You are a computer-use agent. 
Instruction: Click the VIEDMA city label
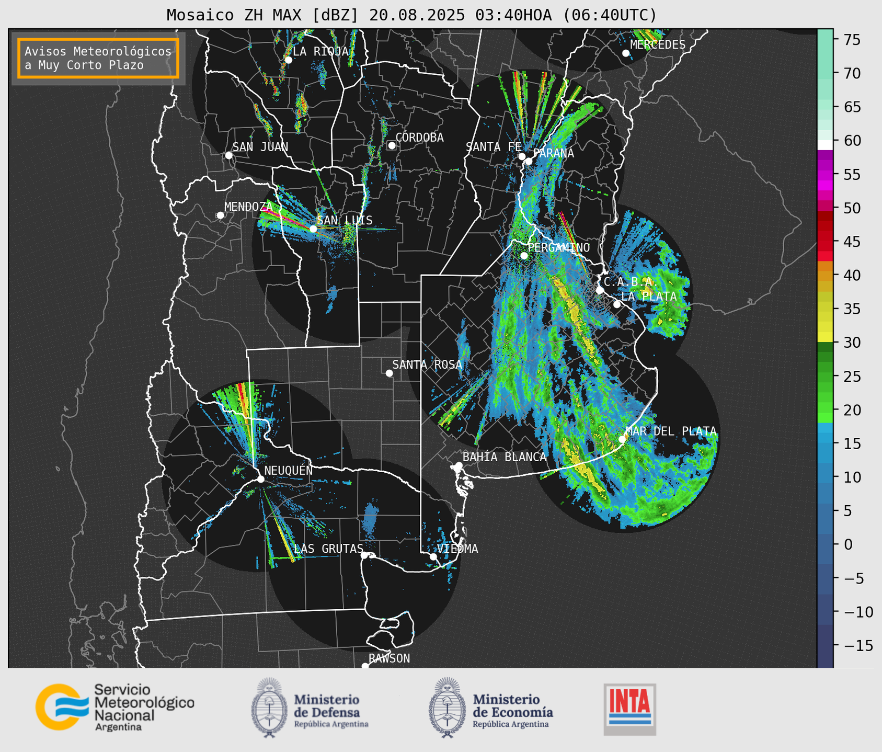click(457, 549)
